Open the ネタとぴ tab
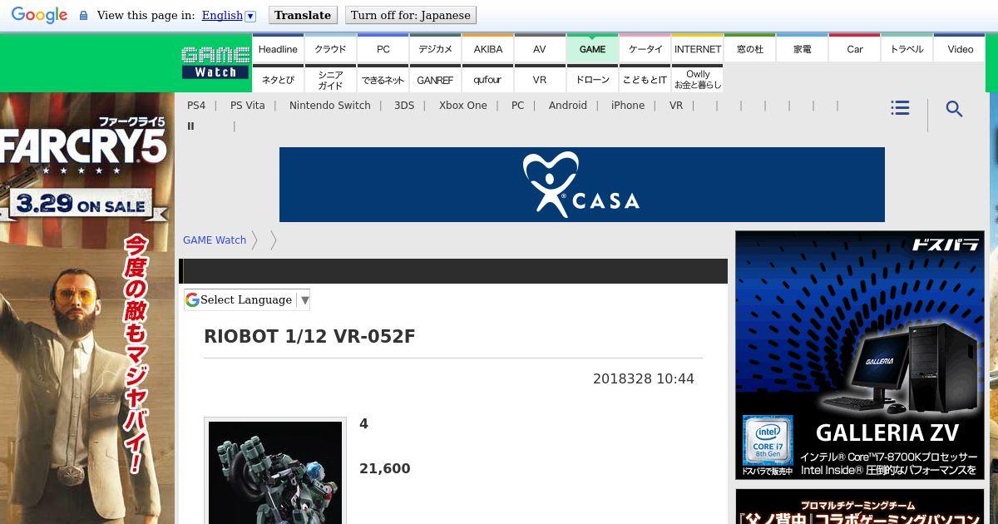This screenshot has height=524, width=998. pos(278,79)
